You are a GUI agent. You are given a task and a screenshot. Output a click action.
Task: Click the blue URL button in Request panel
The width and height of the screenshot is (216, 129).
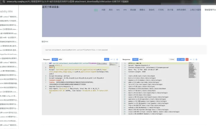coord(107,59)
